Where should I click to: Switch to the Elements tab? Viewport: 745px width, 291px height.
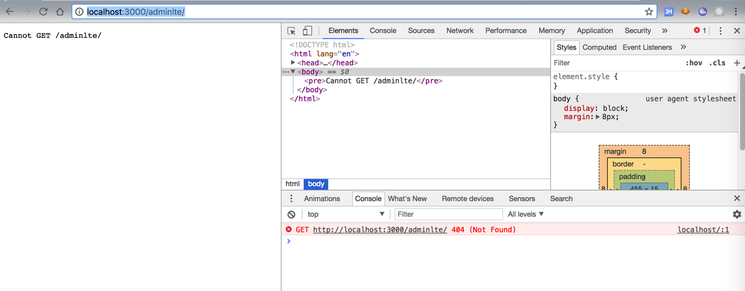pos(343,31)
